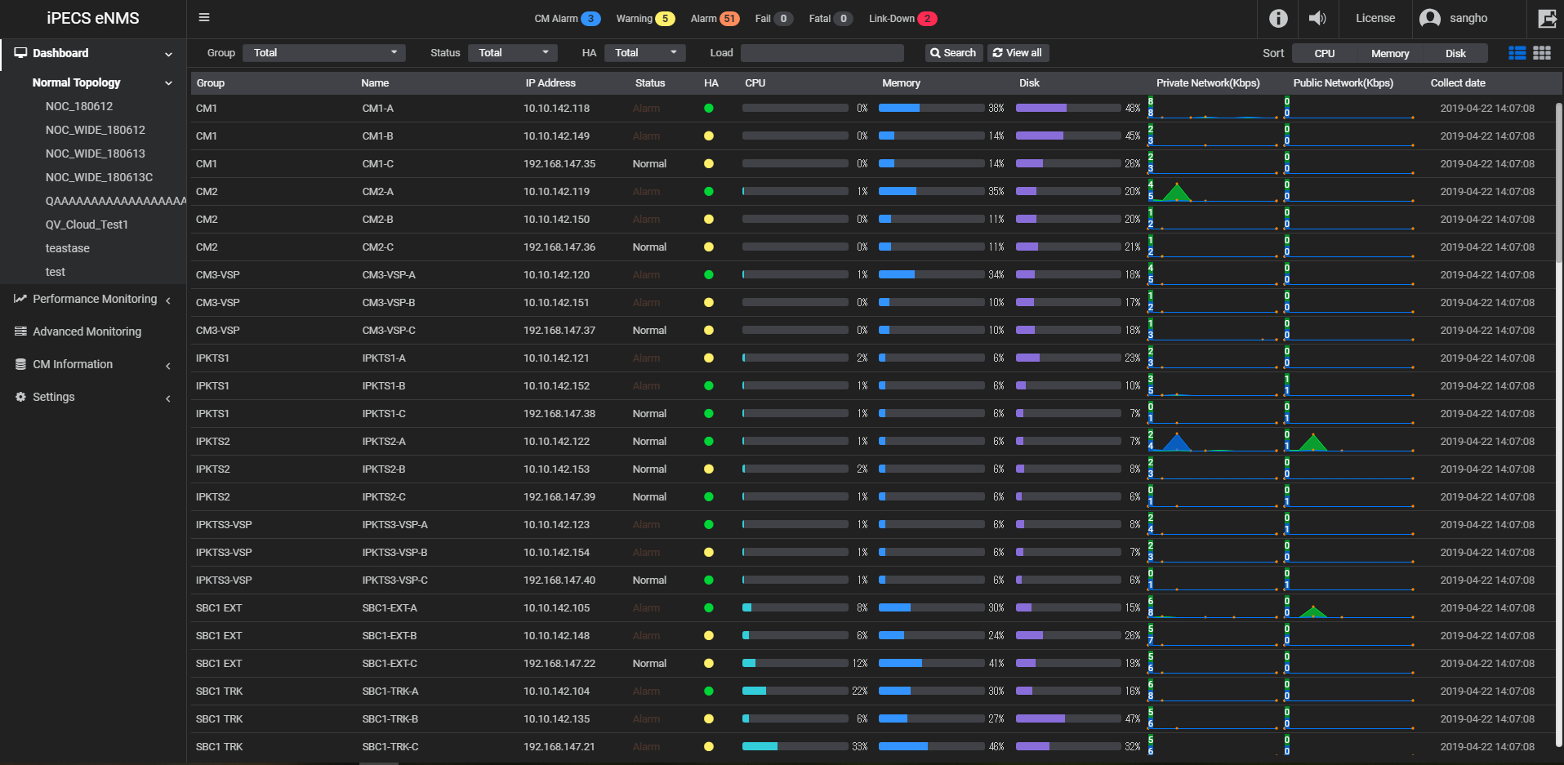This screenshot has width=1564, height=765.
Task: Click the CM Information database icon
Action: (20, 364)
